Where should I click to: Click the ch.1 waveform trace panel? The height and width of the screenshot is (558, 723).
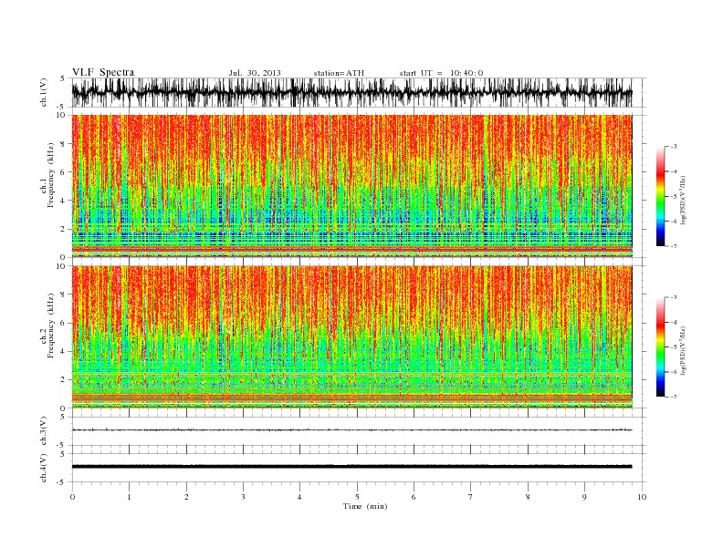[359, 92]
